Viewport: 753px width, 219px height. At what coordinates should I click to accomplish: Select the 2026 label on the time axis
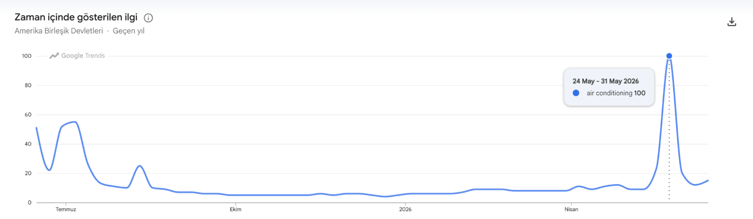405,209
